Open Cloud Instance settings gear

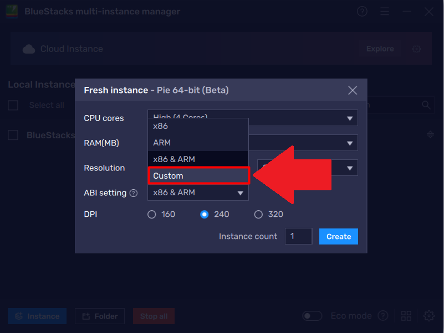point(416,49)
